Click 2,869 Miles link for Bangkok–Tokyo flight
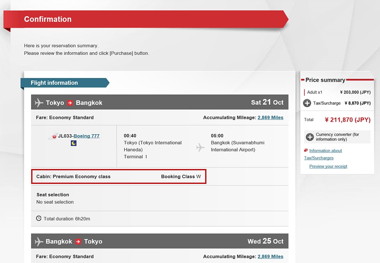This screenshot has width=380, height=263. (x=270, y=257)
